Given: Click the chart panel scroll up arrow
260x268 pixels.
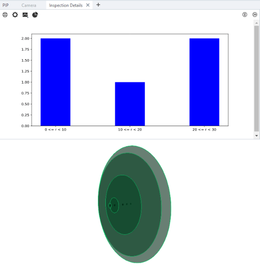Looking at the screenshot, I should (x=257, y=23).
